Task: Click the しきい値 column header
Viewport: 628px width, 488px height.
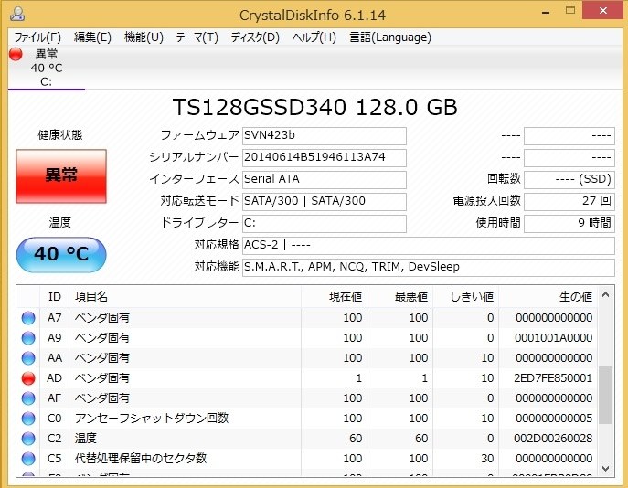Action: (466, 297)
